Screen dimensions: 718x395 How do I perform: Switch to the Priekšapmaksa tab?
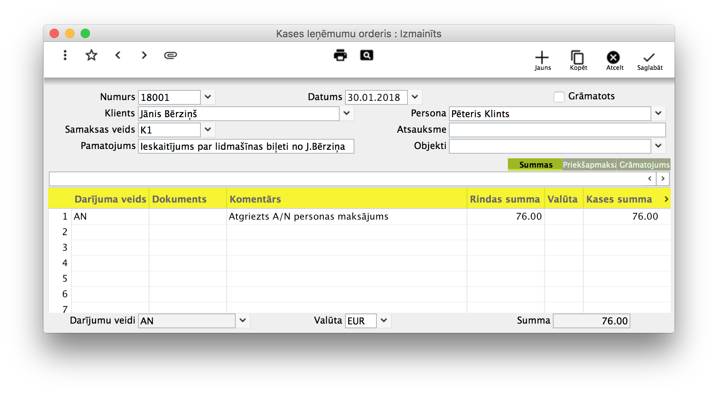[589, 165]
